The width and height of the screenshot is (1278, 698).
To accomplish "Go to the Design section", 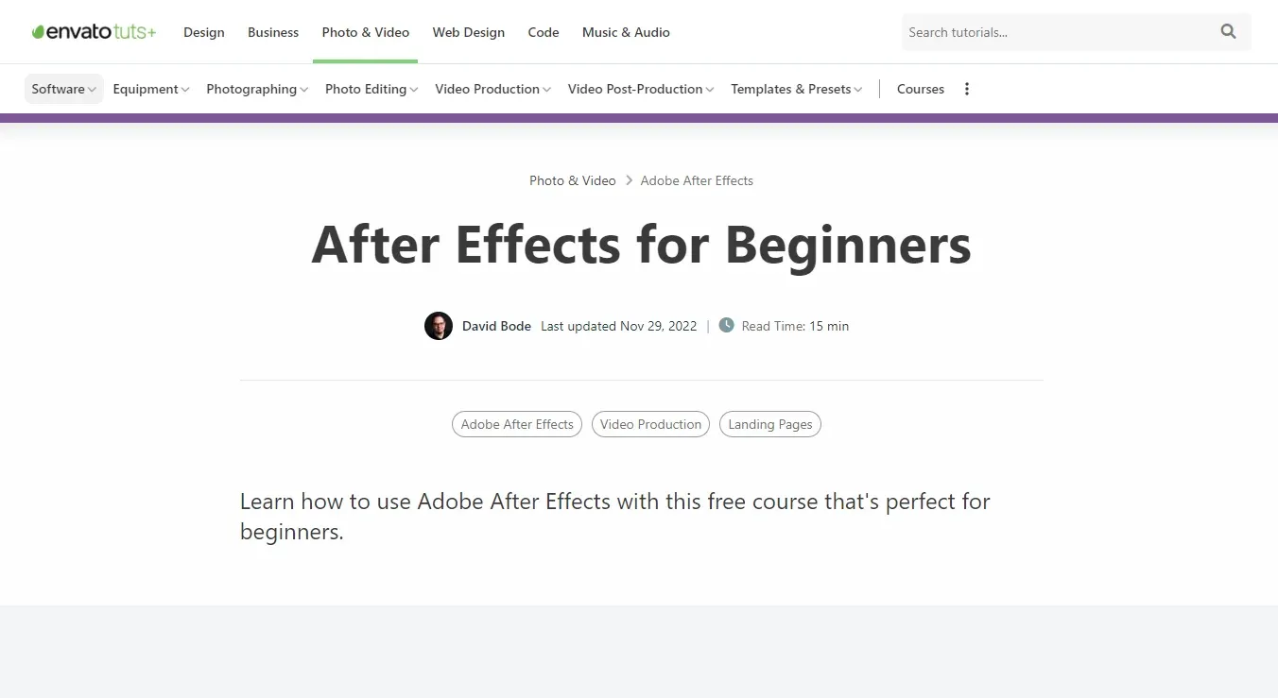I will pos(204,32).
